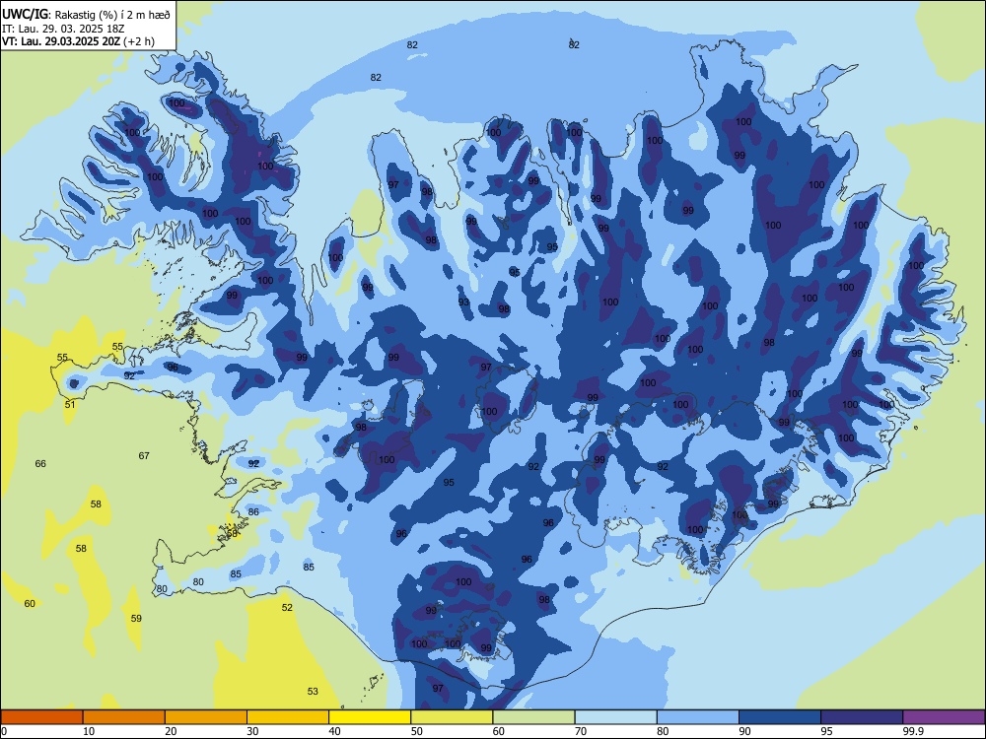986x739 pixels.
Task: Click the title 'UWC/IG: Rakastig (%) í 2 m hæð'
Action: coord(86,14)
